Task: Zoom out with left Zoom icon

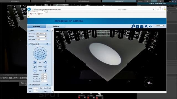Action: (35, 71)
